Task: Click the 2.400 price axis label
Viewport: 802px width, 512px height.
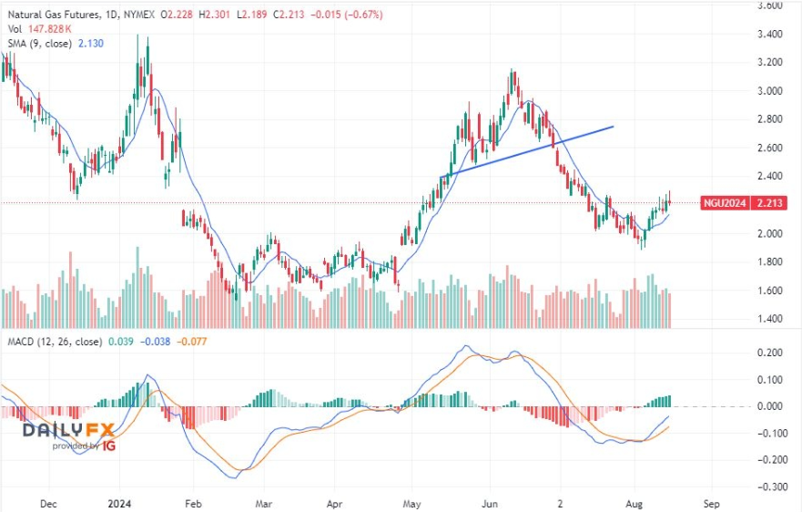Action: [x=769, y=176]
